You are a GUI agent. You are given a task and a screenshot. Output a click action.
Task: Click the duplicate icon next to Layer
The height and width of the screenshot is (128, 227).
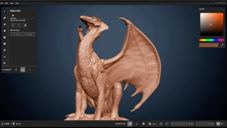point(161,124)
